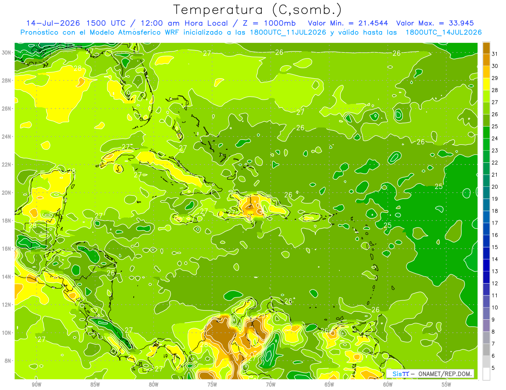This screenshot has width=506, height=390.
Task: Click the 26N latitude axis label
Action: [7, 109]
